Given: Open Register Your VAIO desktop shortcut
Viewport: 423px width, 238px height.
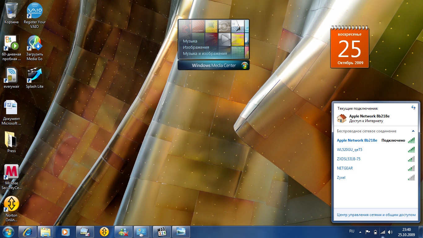Looking at the screenshot, I should coord(35,15).
